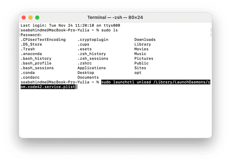The width and height of the screenshot is (231, 163).
Task: Click the Applications directory name
Action: (x=92, y=68)
